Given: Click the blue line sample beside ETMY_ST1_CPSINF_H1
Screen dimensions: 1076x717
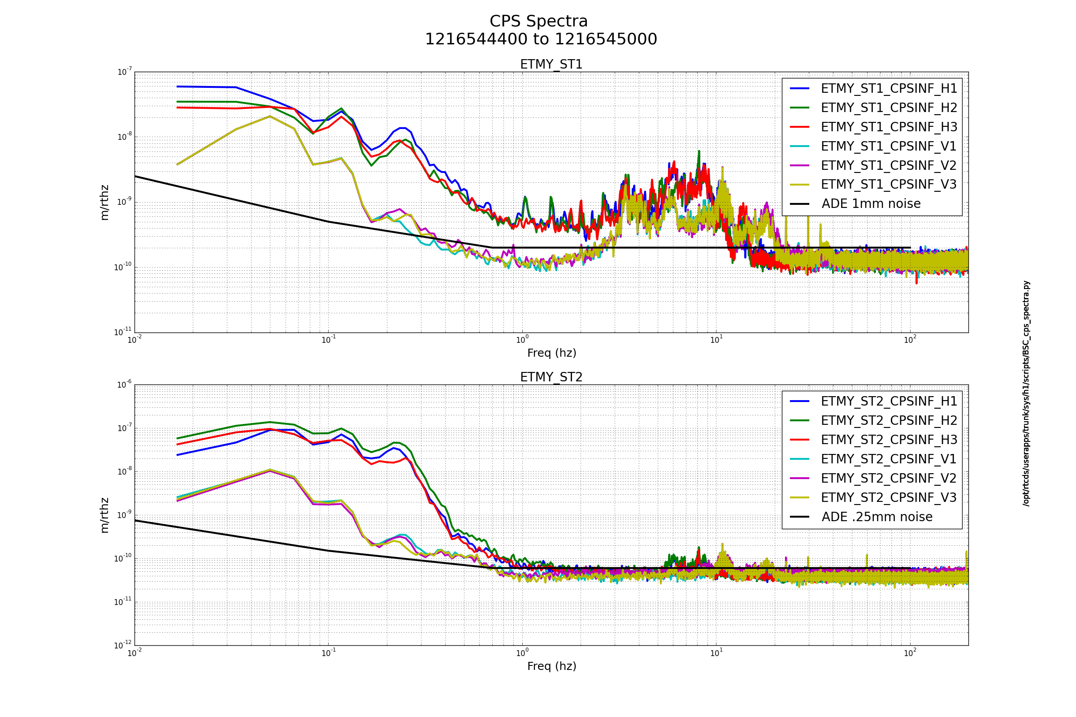Looking at the screenshot, I should [x=800, y=88].
